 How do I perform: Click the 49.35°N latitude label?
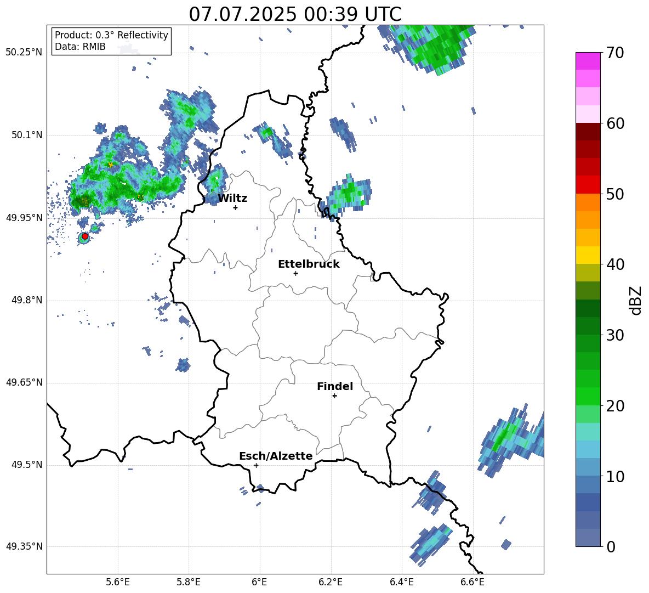point(24,546)
